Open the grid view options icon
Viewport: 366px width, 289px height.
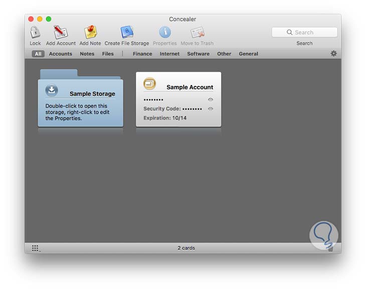click(x=36, y=248)
